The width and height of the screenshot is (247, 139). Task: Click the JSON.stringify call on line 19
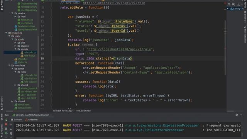pos(109,58)
